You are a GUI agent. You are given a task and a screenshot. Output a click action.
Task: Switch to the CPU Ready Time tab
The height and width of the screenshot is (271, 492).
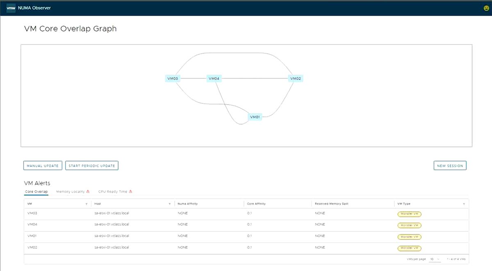(114, 191)
